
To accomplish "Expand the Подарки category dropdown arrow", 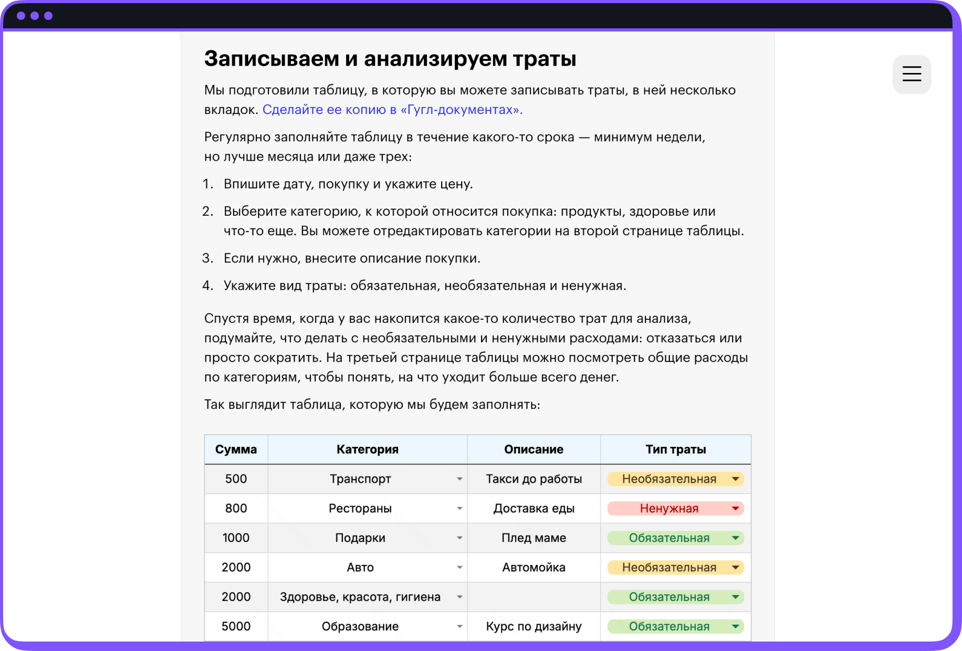I will pos(459,538).
